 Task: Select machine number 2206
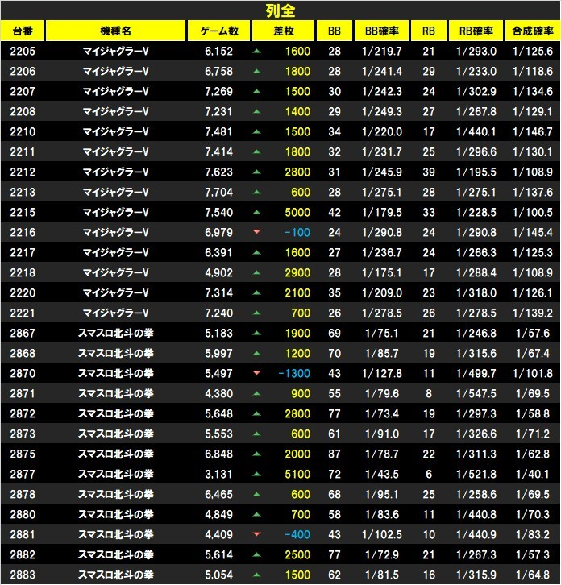(23, 71)
